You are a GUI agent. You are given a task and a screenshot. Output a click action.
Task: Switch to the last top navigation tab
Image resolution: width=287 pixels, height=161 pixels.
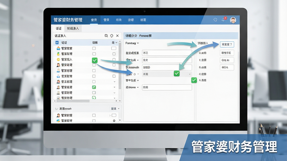coord(143,20)
